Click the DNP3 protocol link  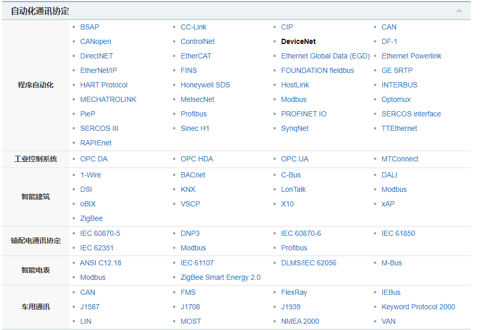coord(190,233)
